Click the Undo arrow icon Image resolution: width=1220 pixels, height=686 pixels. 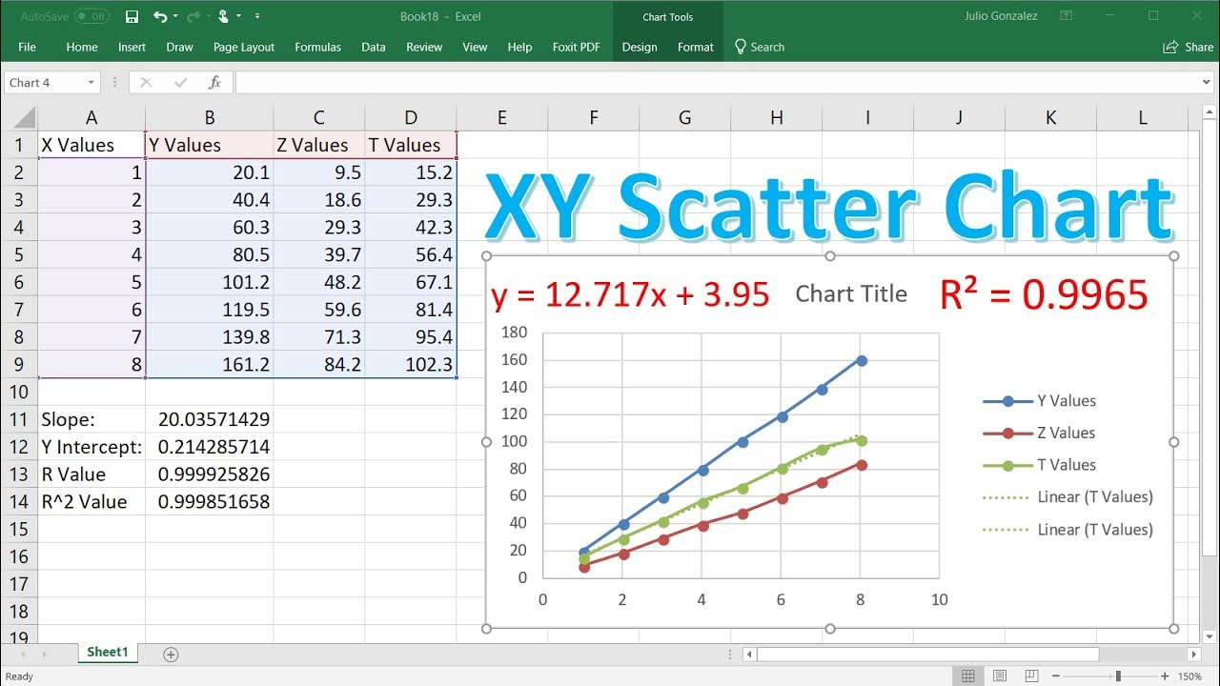tap(159, 16)
